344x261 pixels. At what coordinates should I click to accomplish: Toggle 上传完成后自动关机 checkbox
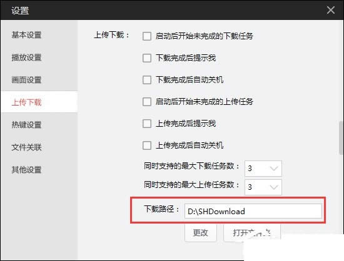pyautogui.click(x=147, y=145)
